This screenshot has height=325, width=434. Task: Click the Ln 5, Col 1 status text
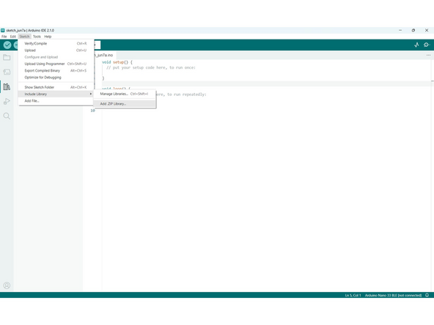tap(353, 295)
